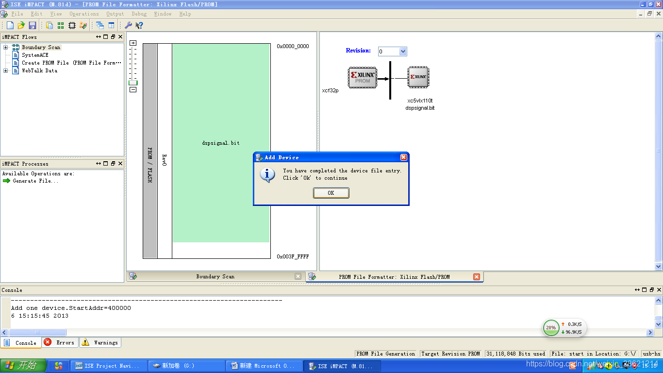Click the console horizontal scrollbar right arrow
663x373 pixels.
650,333
